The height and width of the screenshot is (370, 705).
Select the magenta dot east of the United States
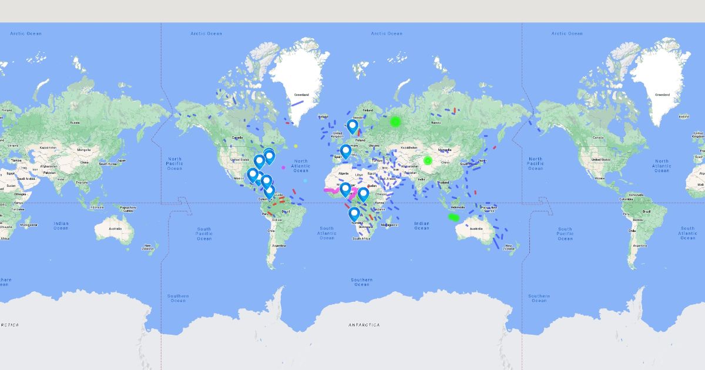(x=283, y=167)
